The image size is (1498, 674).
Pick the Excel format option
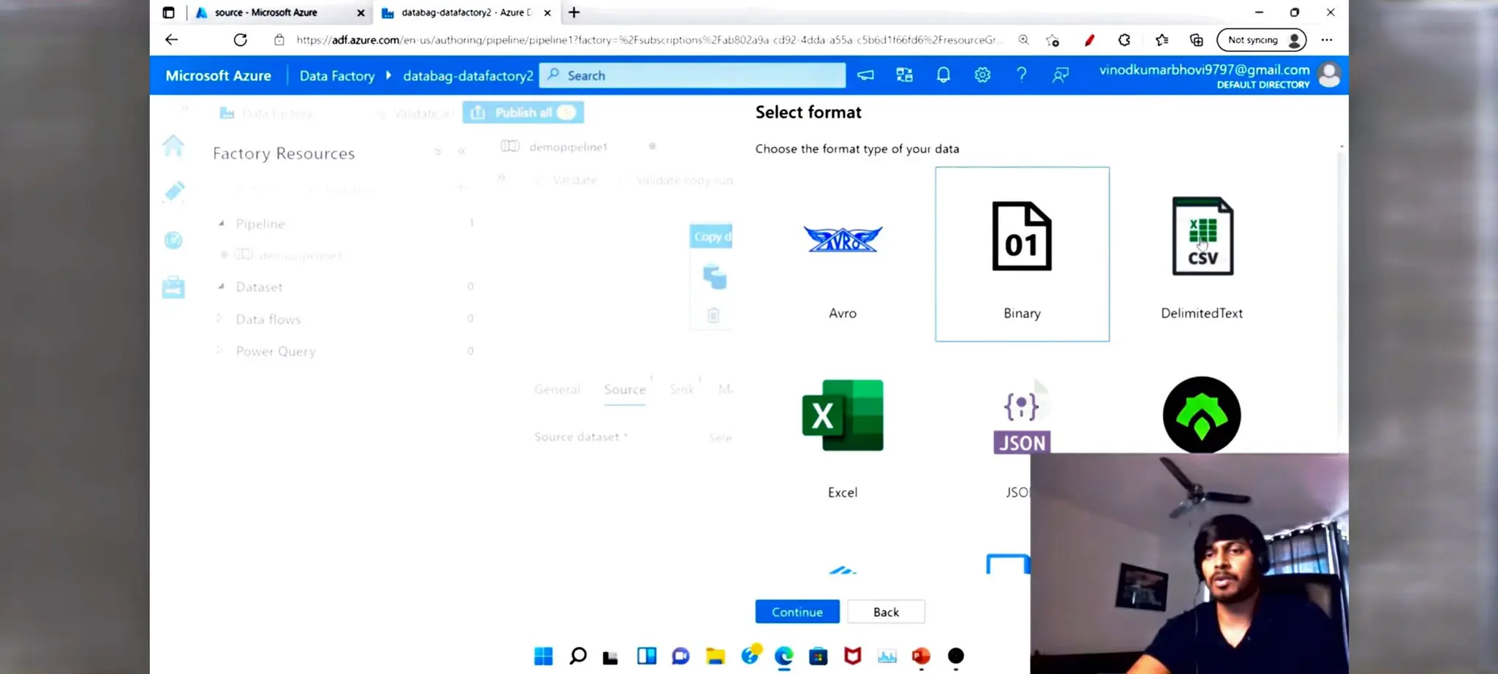(843, 435)
